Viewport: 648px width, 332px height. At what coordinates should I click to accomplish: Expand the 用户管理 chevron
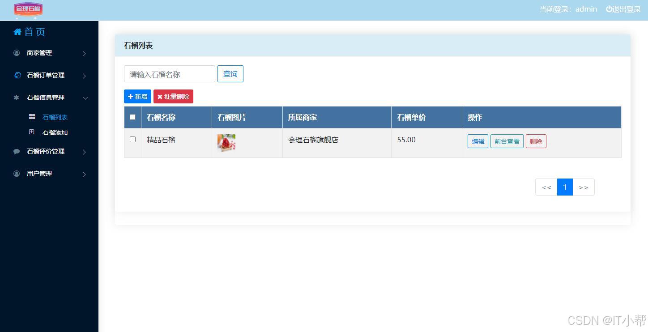click(x=84, y=175)
